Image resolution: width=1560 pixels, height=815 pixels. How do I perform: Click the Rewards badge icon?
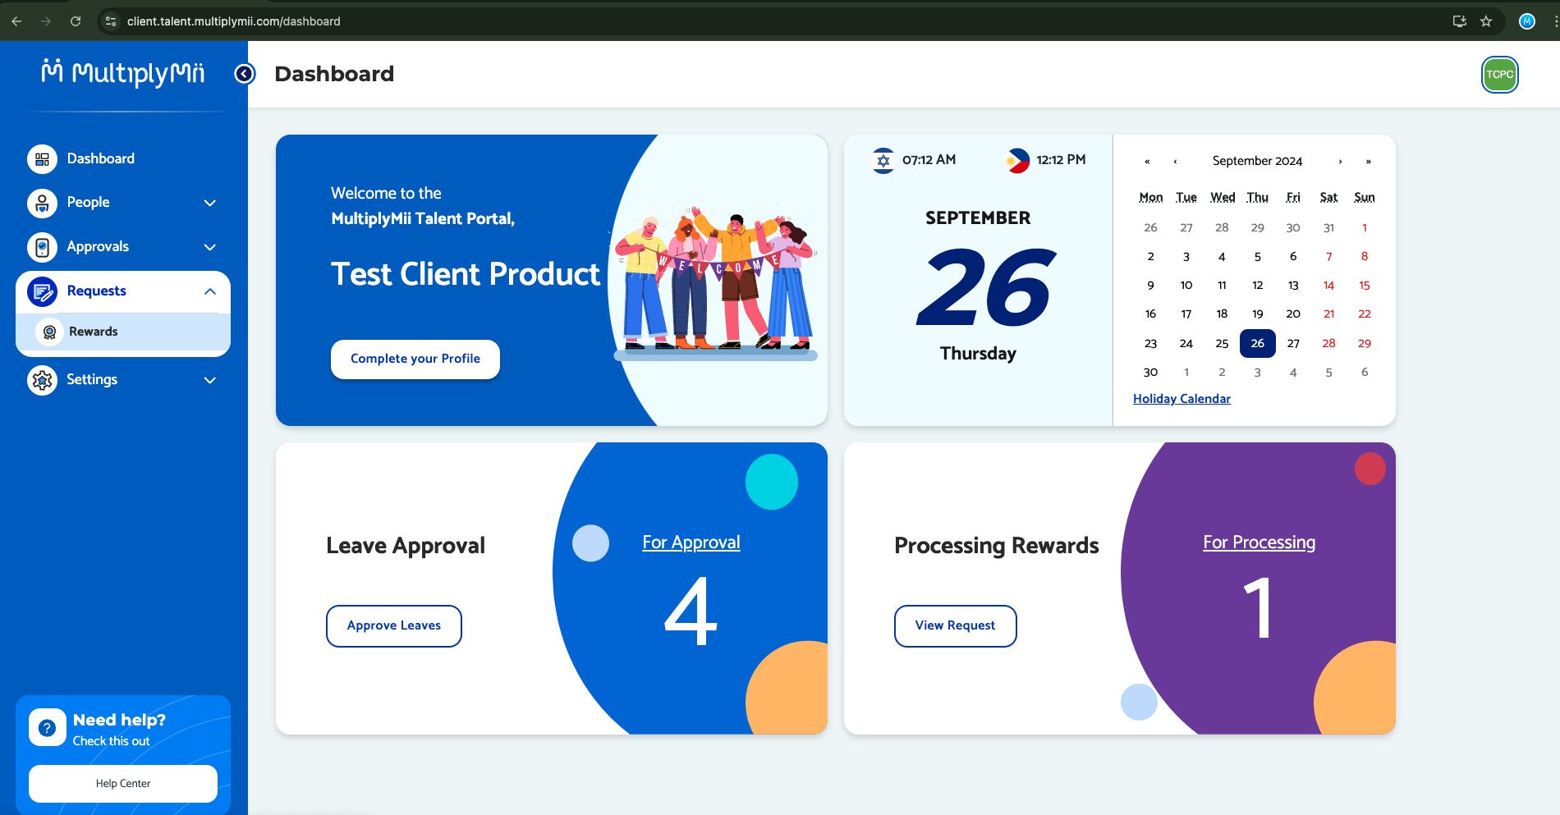click(x=49, y=332)
